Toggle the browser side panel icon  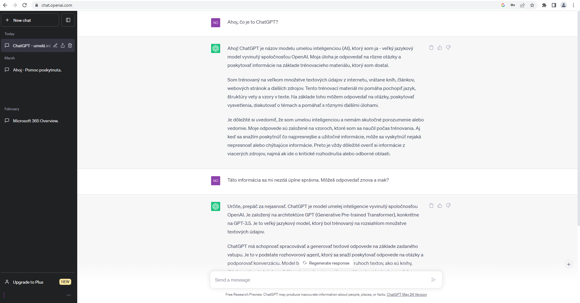click(x=554, y=5)
